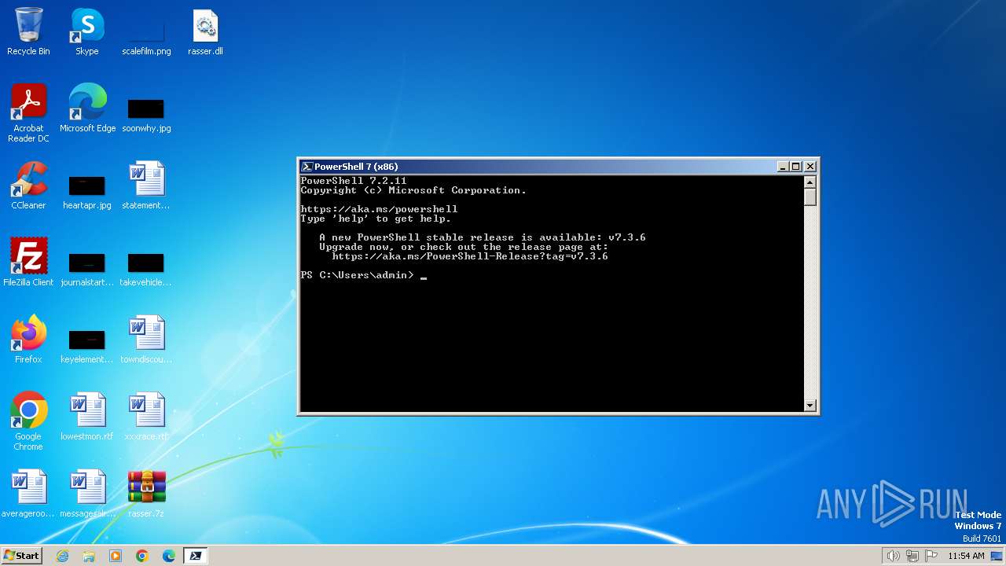This screenshot has height=566, width=1006.
Task: Open the CCleaner desktop shortcut
Action: tap(28, 186)
